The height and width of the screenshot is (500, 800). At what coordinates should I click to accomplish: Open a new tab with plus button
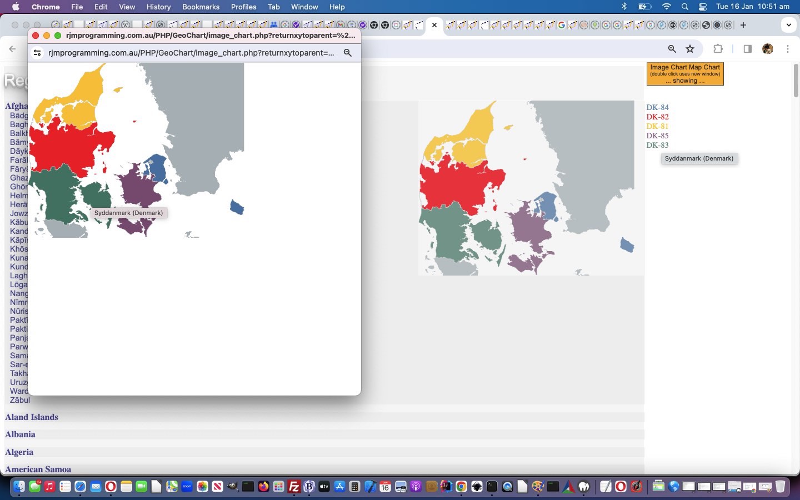tap(743, 25)
